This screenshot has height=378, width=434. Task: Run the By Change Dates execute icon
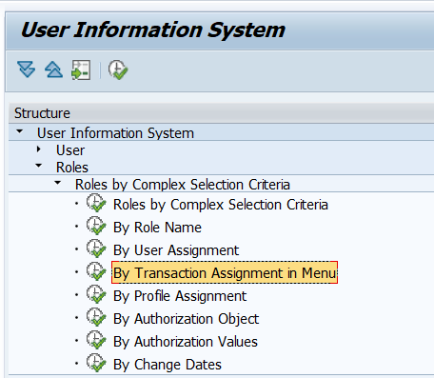pos(96,363)
